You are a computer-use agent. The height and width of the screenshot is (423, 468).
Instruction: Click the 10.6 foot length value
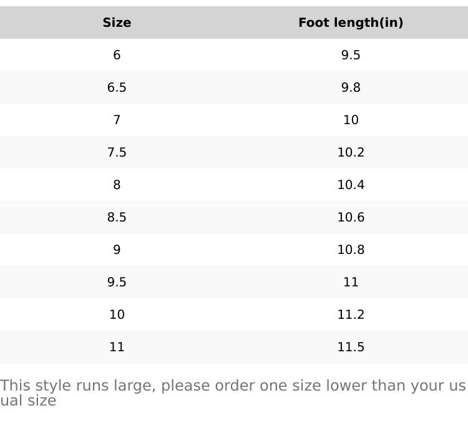click(x=351, y=218)
